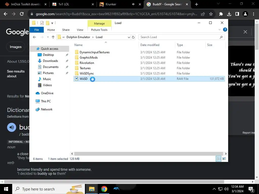Open File Explorer Help icon
The height and width of the screenshot is (194, 259).
pyautogui.click(x=225, y=30)
